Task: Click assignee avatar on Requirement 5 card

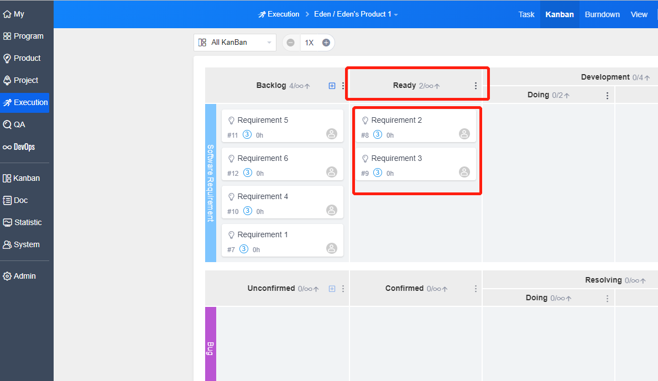Action: coord(332,134)
